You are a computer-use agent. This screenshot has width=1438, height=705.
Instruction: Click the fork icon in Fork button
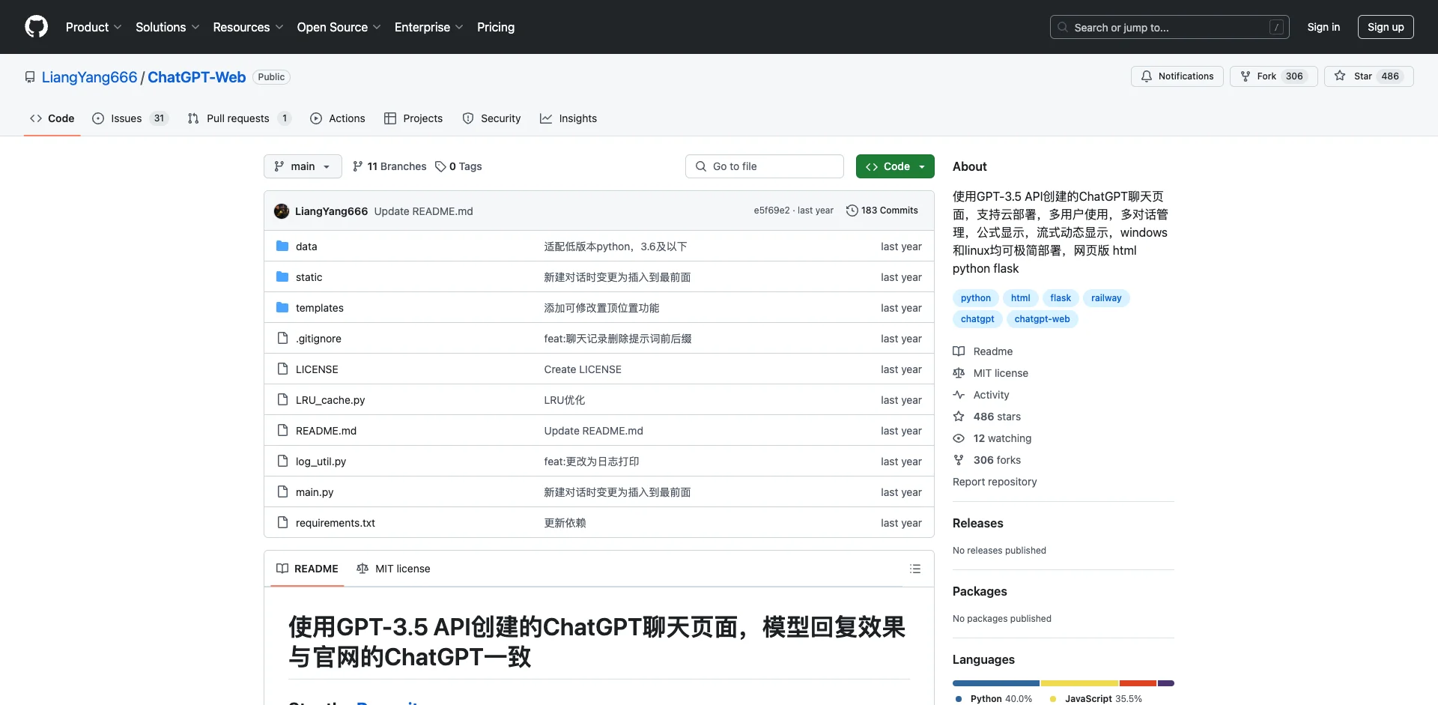coord(1246,76)
